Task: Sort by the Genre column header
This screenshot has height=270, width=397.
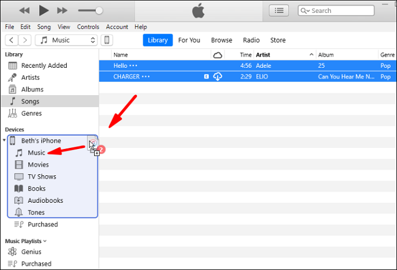Action: coord(387,55)
